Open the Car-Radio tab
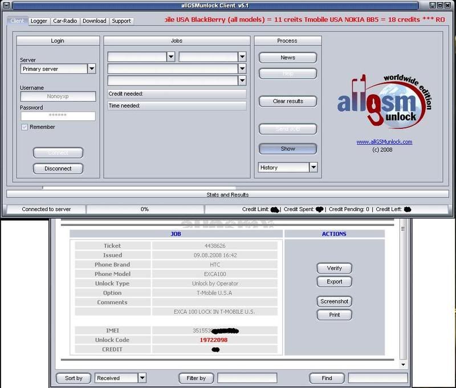 [x=65, y=21]
